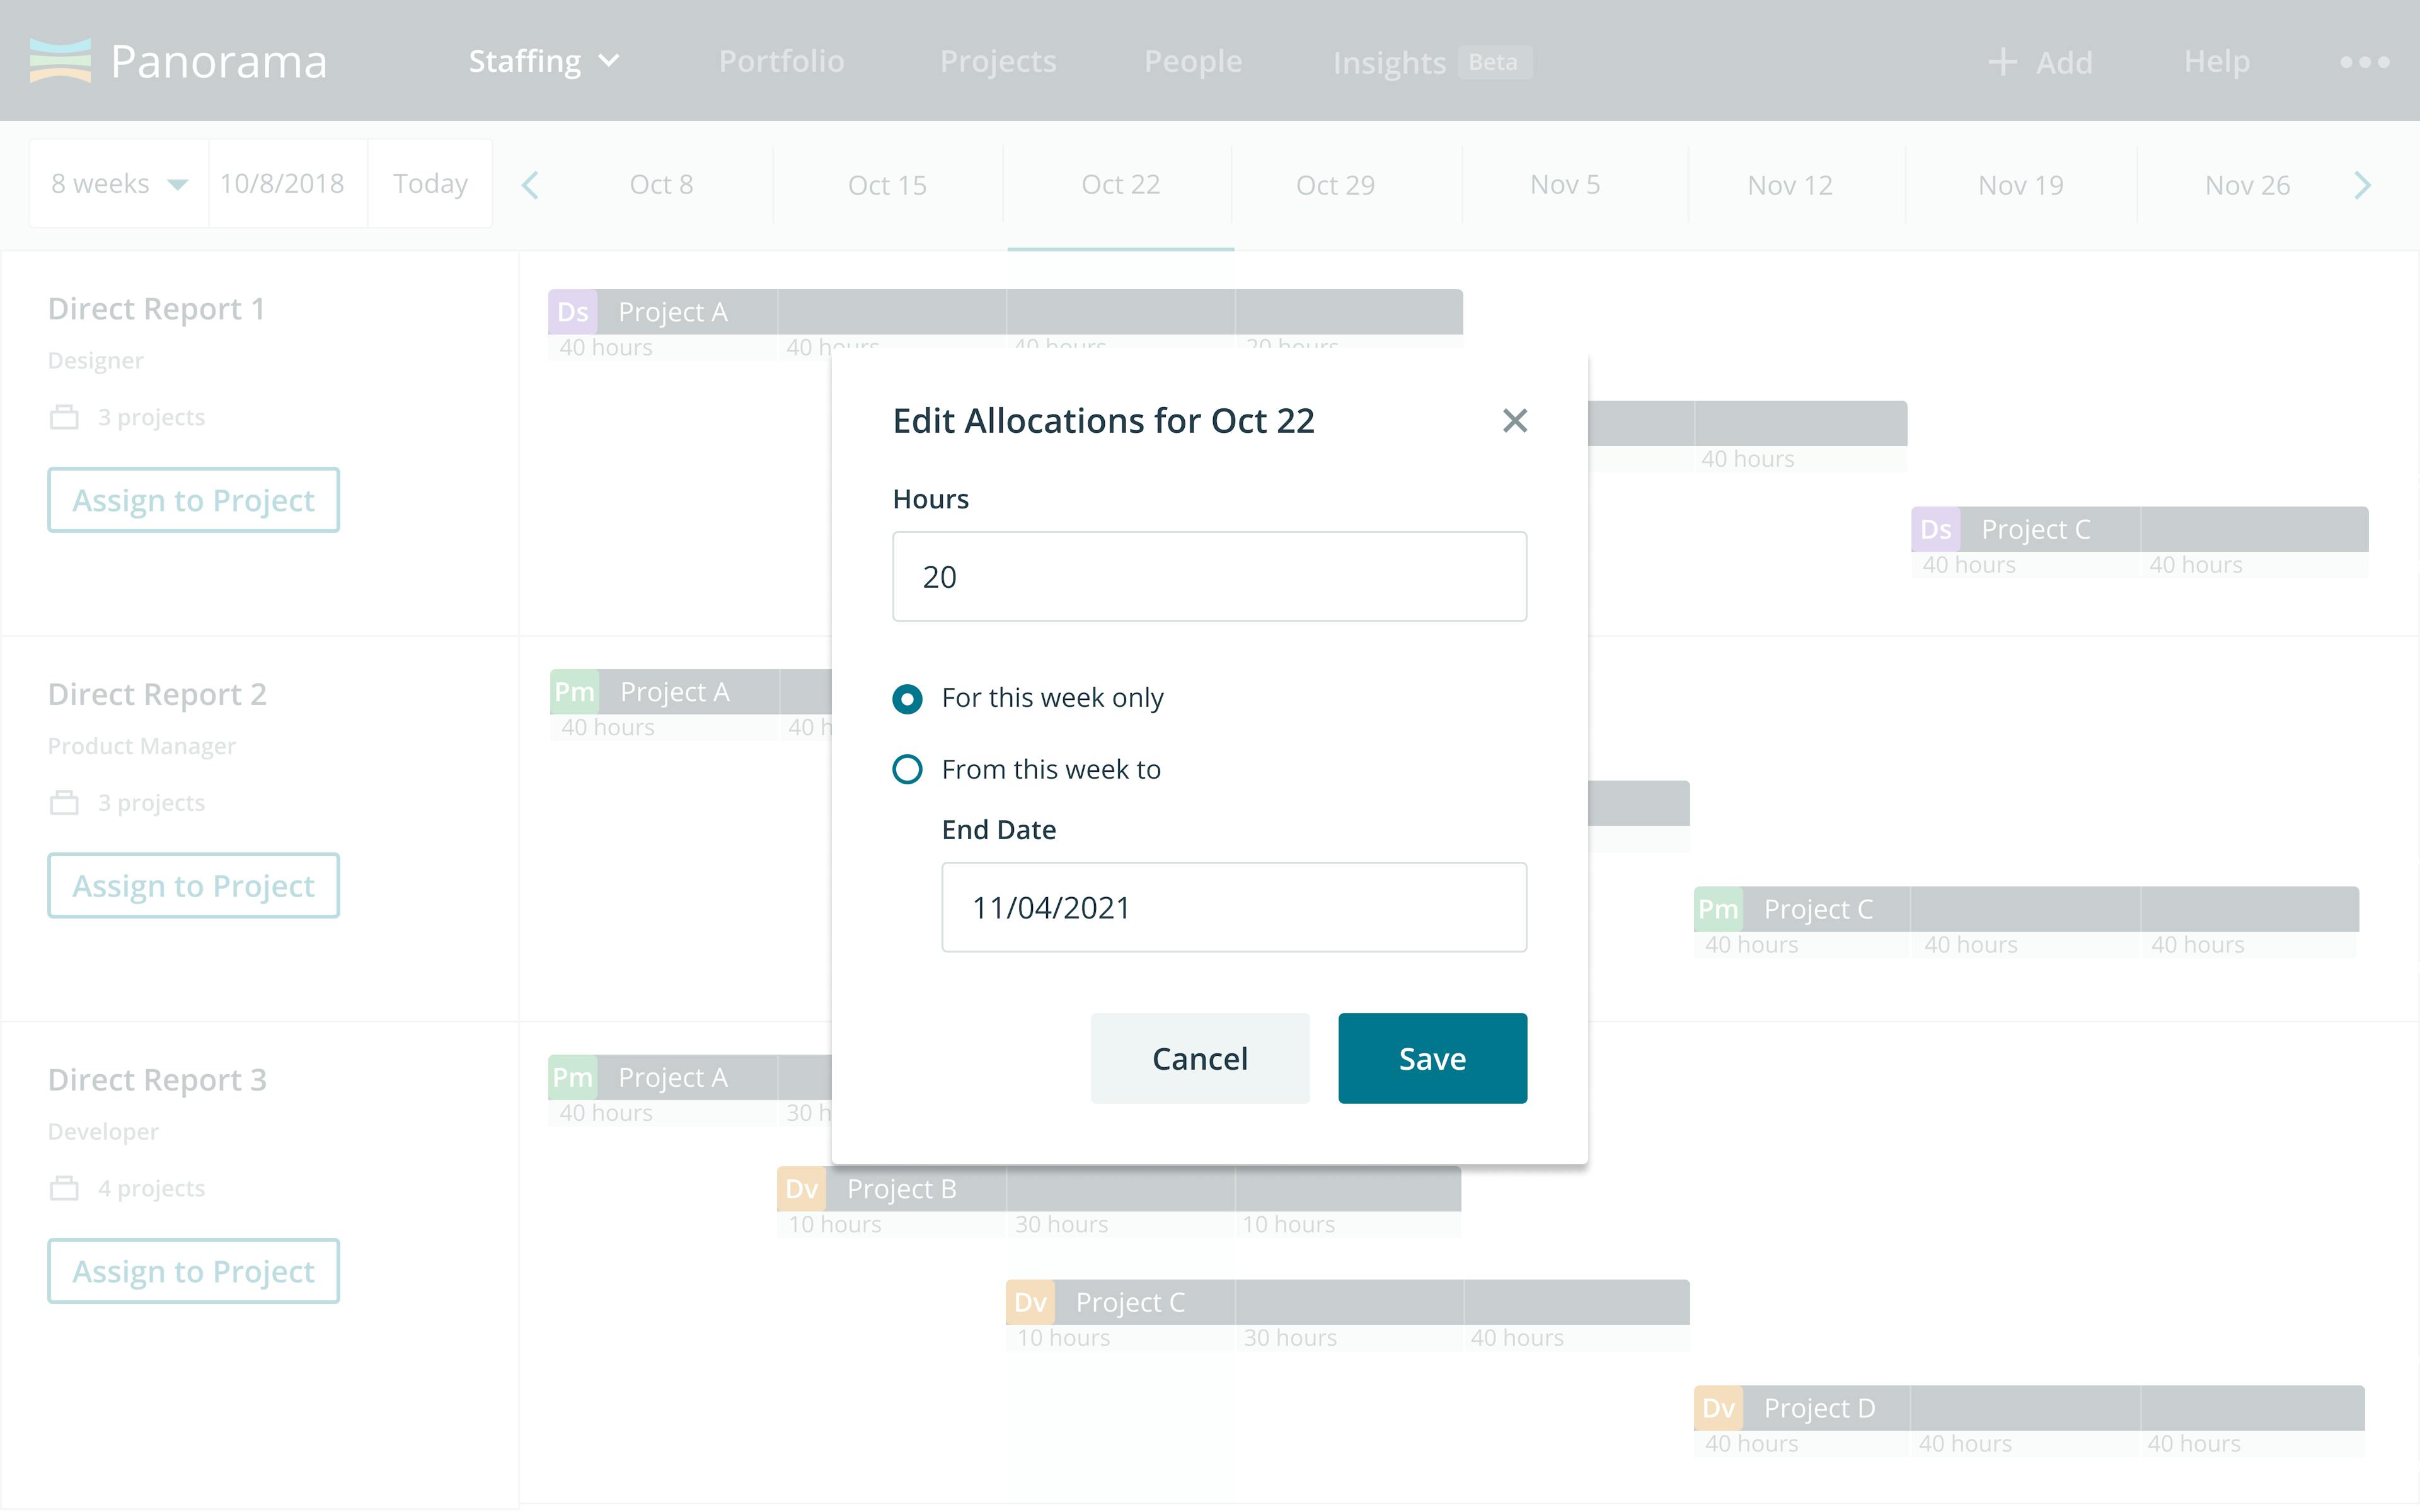Switch to the People section

(1193, 61)
